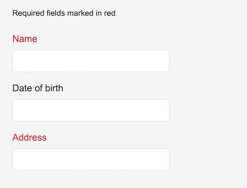247x188 pixels.
Task: Click the word 'Required' in the notice
Action: (x=28, y=13)
